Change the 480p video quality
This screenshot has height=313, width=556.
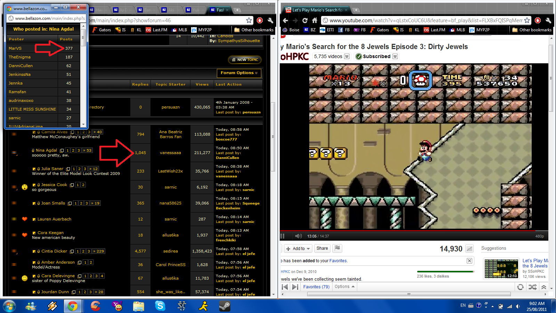pos(539,236)
